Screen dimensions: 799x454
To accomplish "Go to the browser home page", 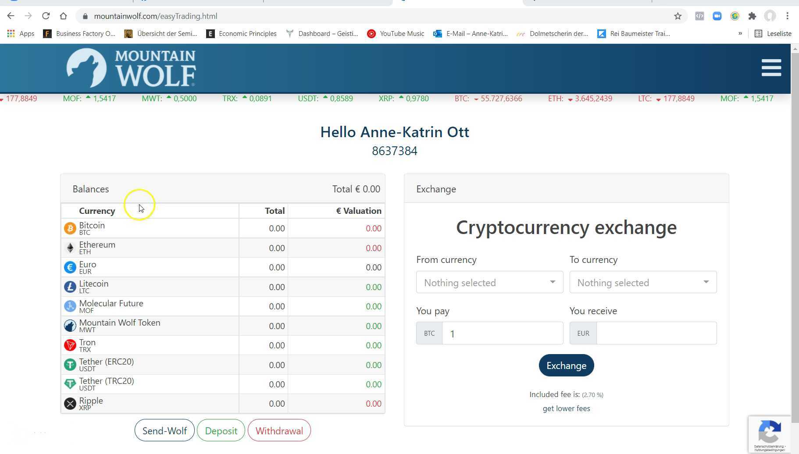I will (x=64, y=16).
